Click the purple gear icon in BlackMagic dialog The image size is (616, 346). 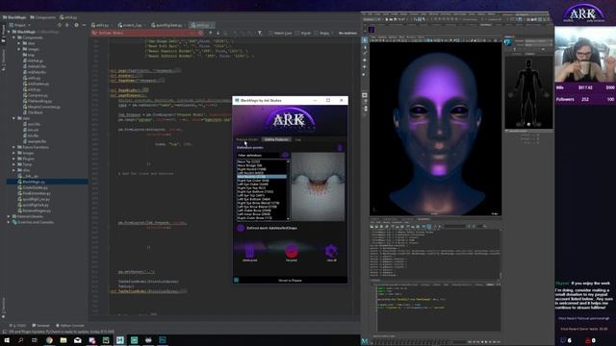pos(331,251)
